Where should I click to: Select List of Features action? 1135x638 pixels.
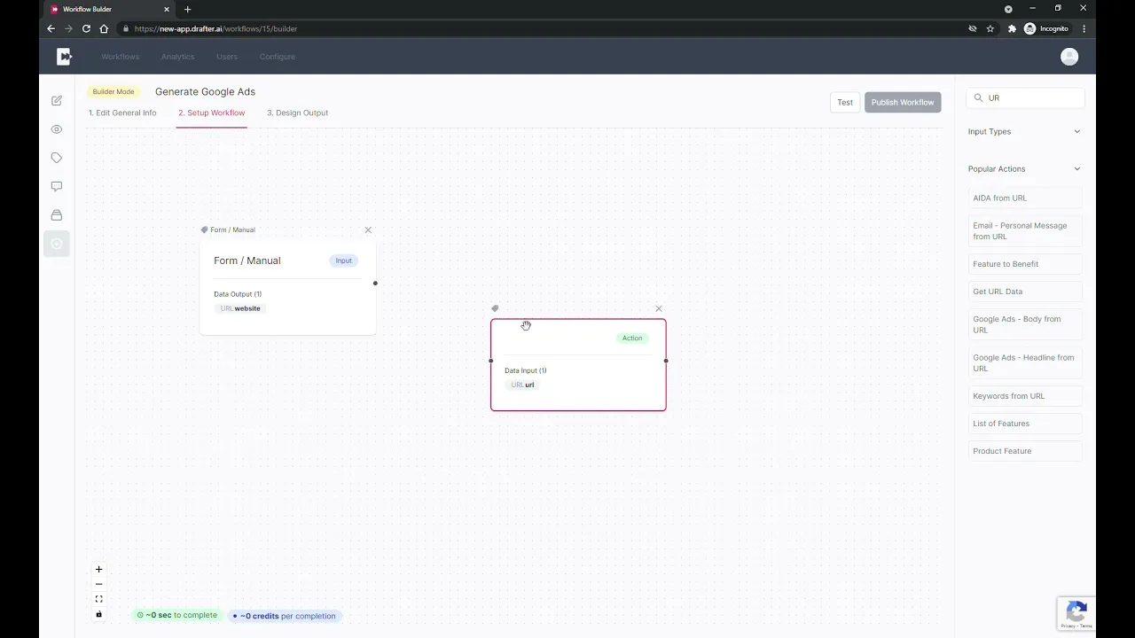tap(1026, 424)
